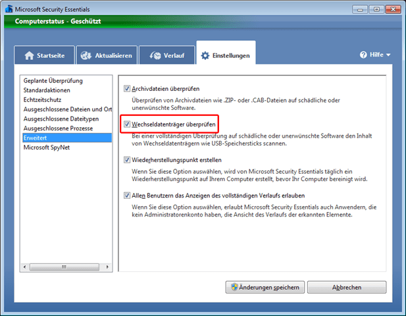
Task: Toggle Wiederherstellungspunkt erstellen checkbox
Action: click(127, 160)
